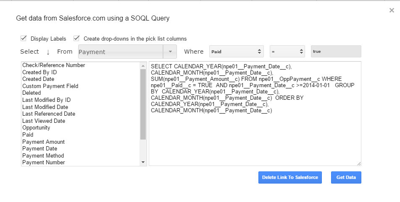Toggle the Display Labels checkbox
Screen dimensions: 400x202
click(24, 39)
